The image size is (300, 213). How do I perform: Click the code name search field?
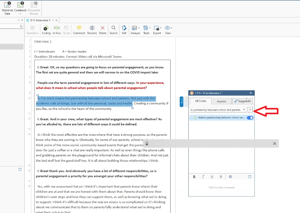tap(216, 110)
